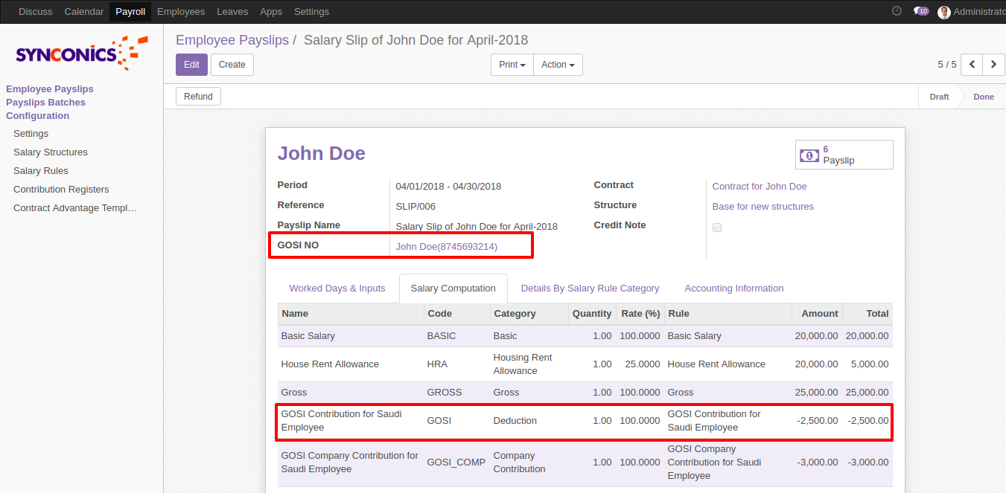1006x493 pixels.
Task: Expand the Action dropdown menu
Action: (x=558, y=65)
